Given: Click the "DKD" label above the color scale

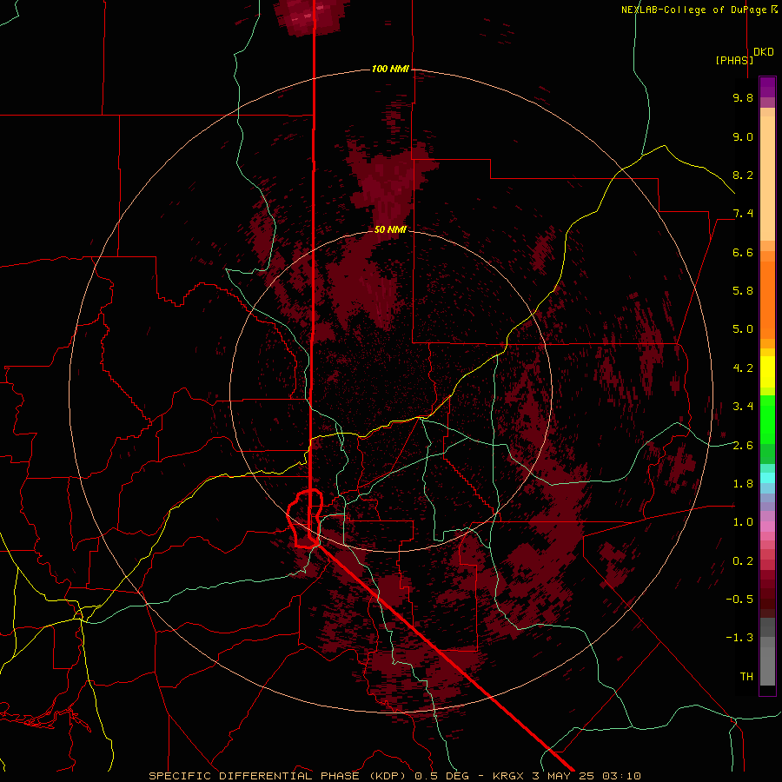Looking at the screenshot, I should point(763,52).
